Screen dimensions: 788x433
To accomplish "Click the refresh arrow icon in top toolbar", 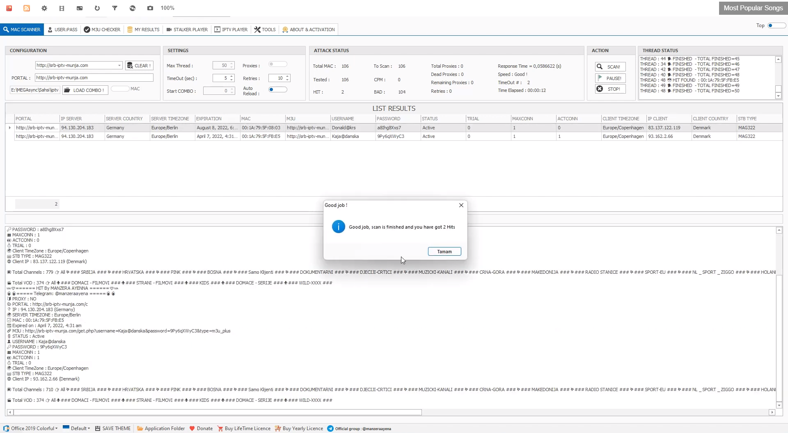I will coord(97,8).
